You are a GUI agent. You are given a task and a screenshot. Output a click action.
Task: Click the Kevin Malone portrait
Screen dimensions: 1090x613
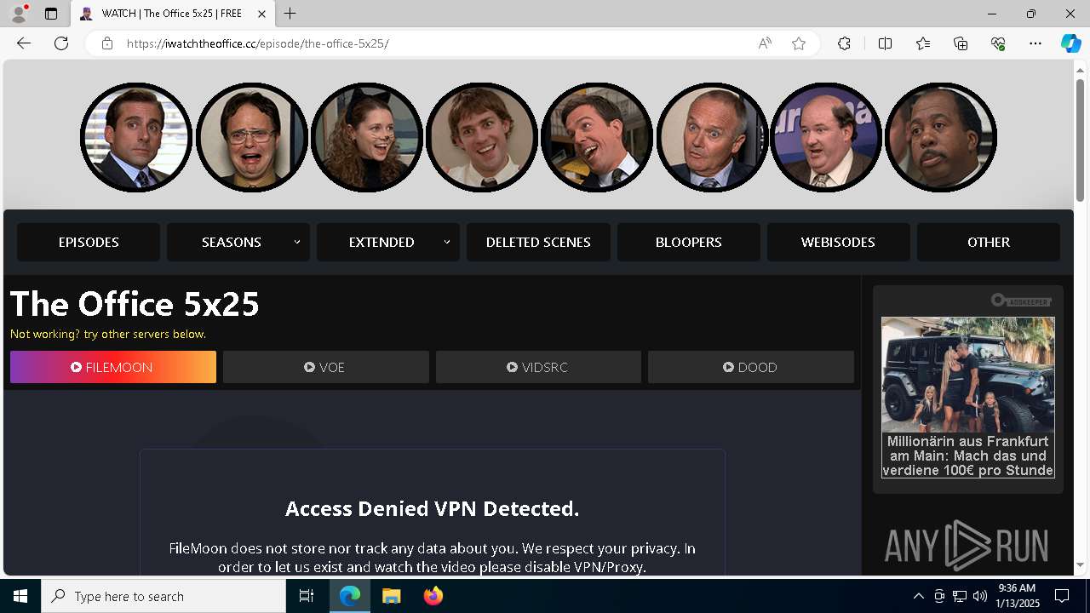(x=826, y=137)
